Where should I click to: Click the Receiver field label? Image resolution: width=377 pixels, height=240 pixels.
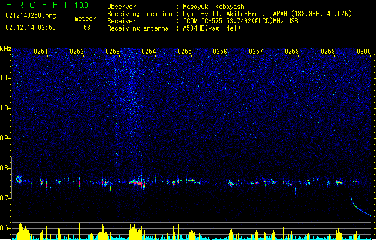(x=122, y=21)
